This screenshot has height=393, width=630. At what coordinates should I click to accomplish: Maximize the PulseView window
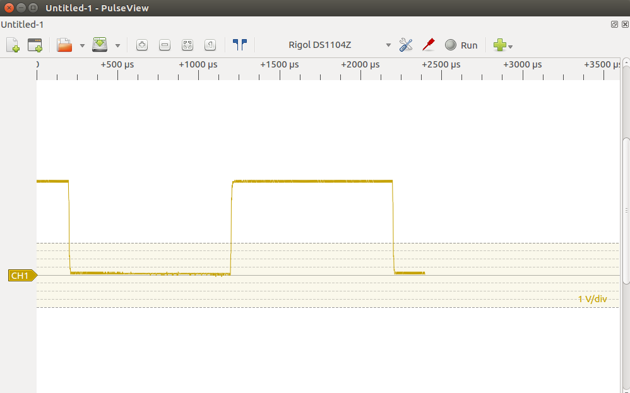coord(33,8)
